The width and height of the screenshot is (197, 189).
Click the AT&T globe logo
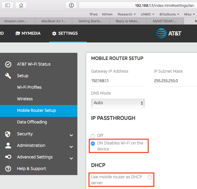click(x=161, y=34)
